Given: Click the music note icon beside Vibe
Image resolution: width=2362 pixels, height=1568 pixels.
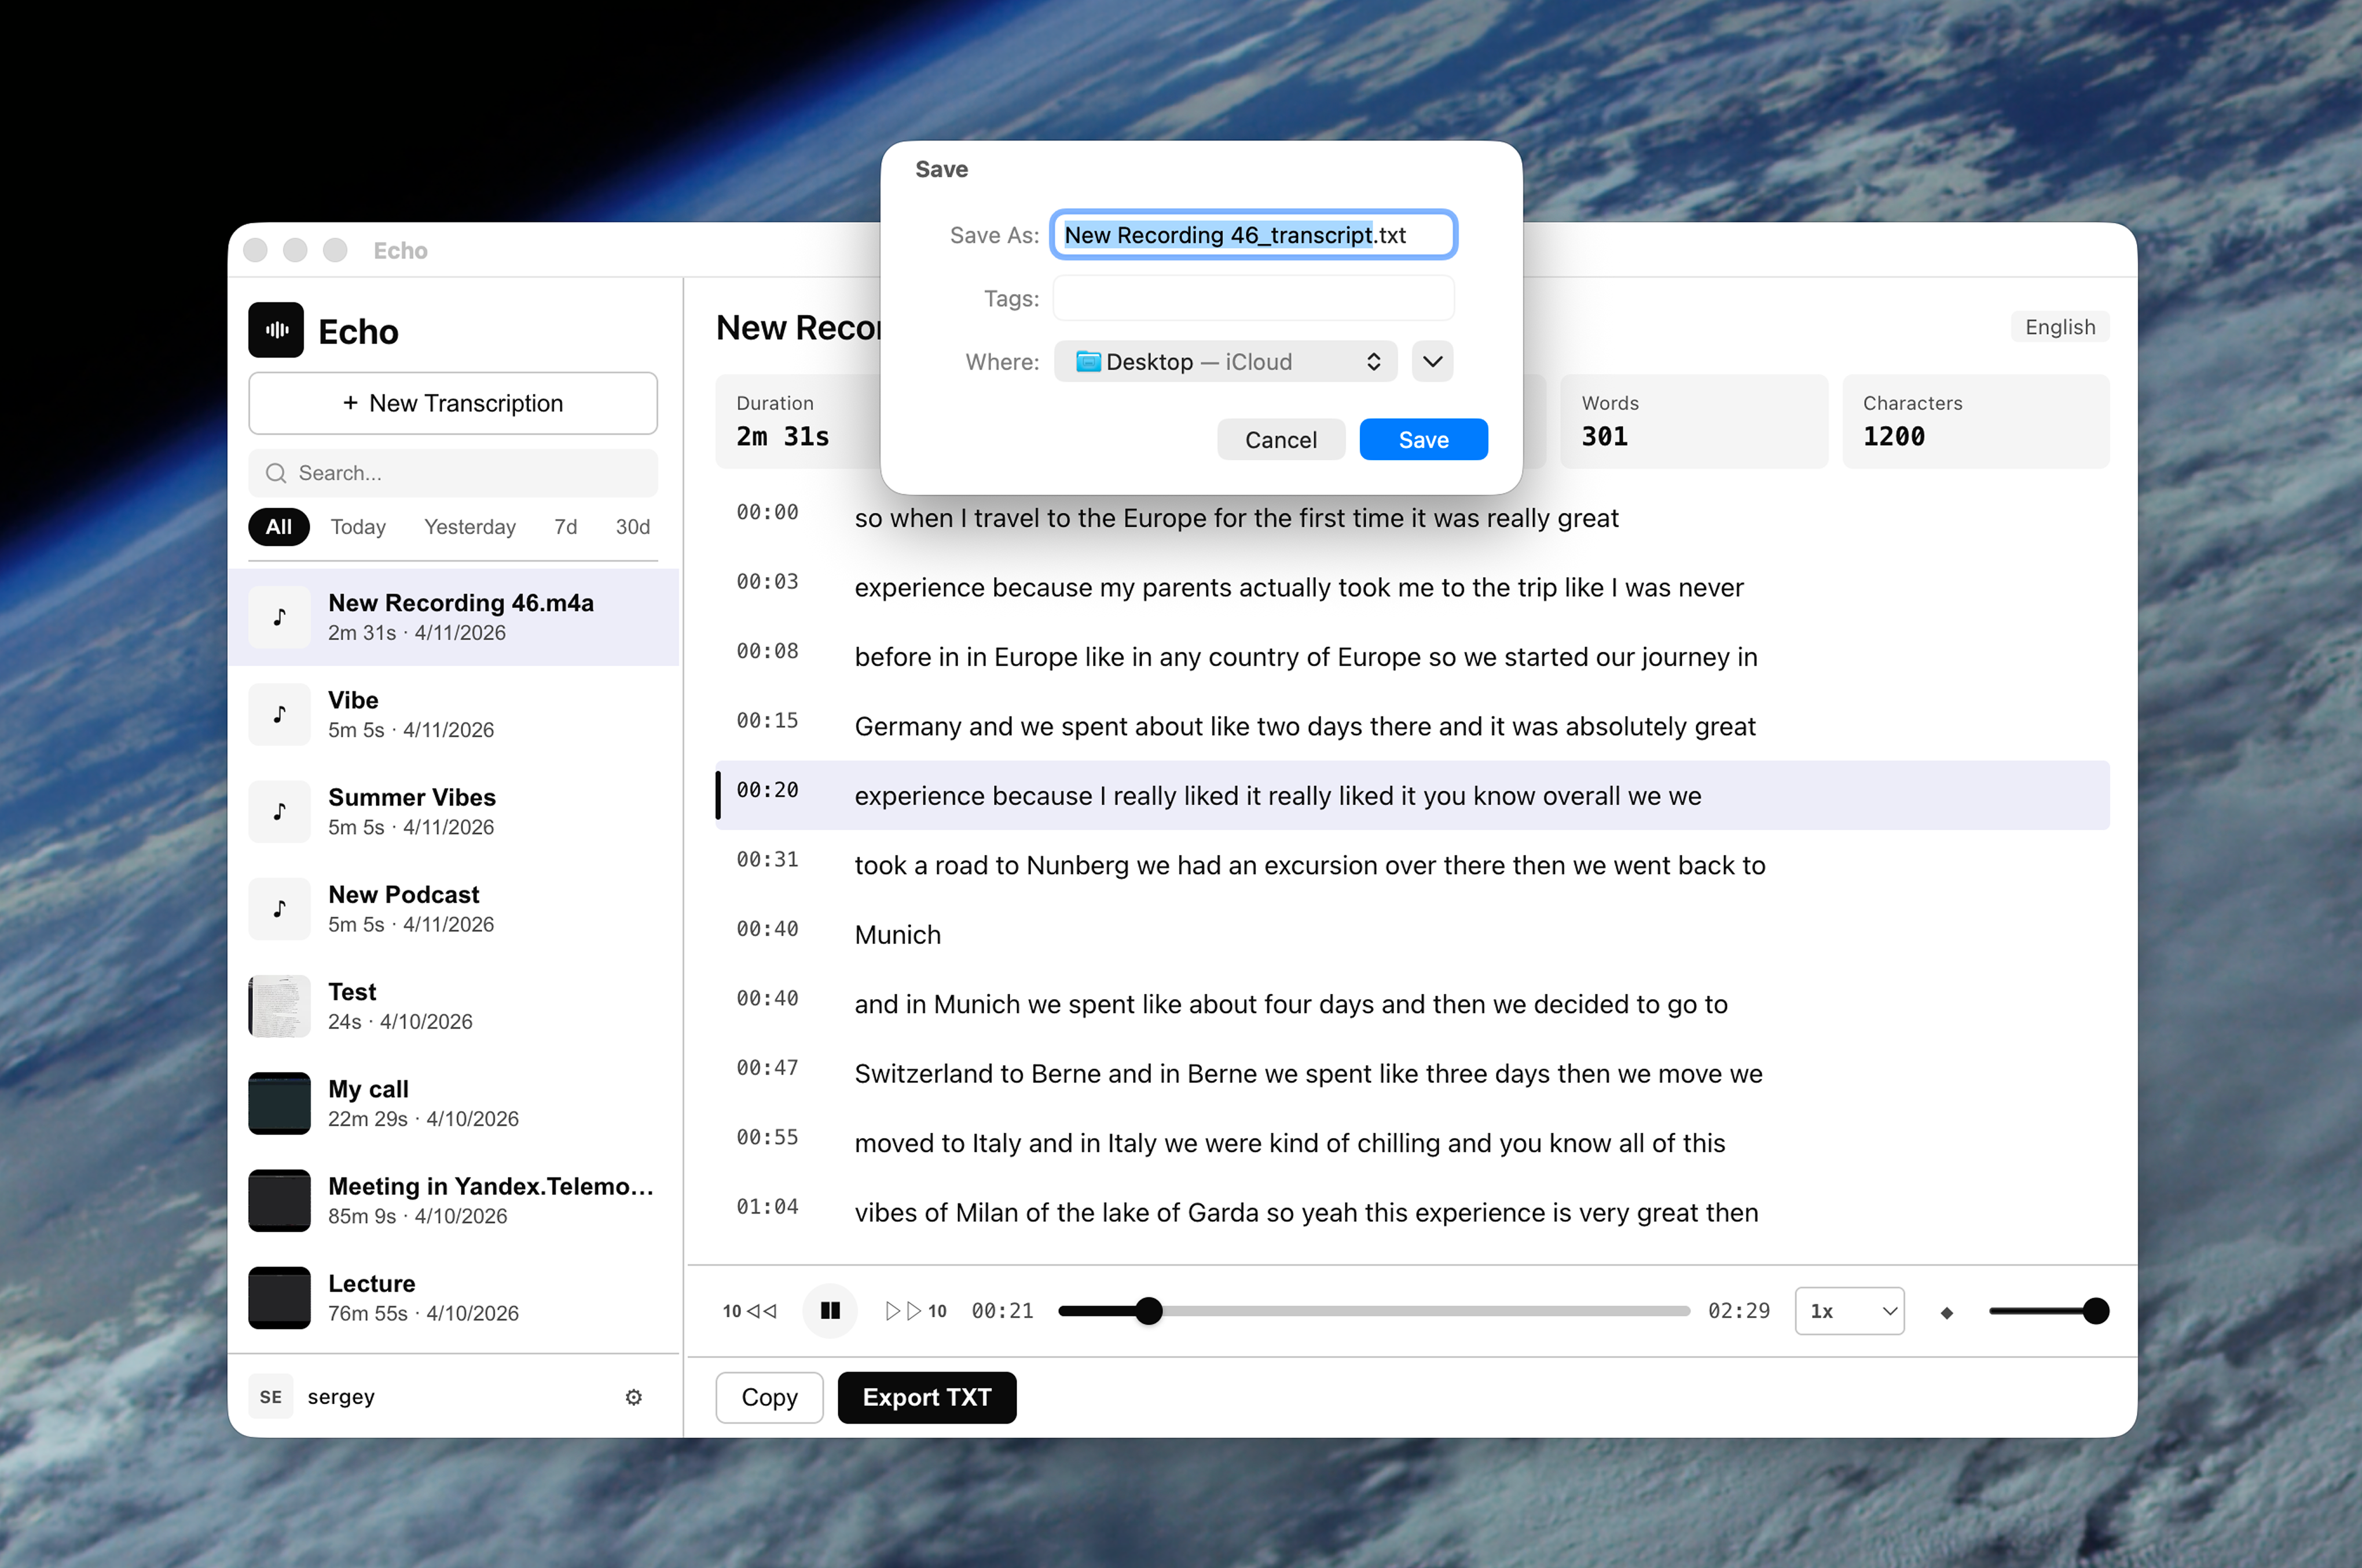Looking at the screenshot, I should coord(279,713).
